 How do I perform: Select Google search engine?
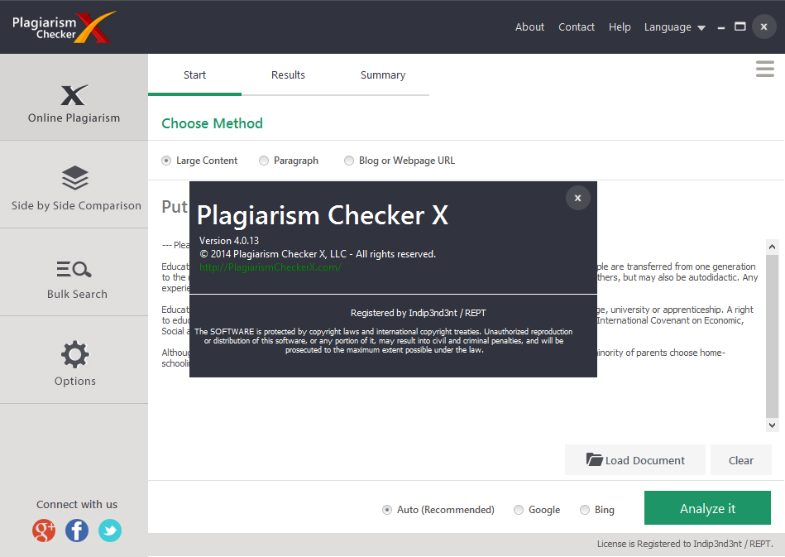click(x=537, y=510)
